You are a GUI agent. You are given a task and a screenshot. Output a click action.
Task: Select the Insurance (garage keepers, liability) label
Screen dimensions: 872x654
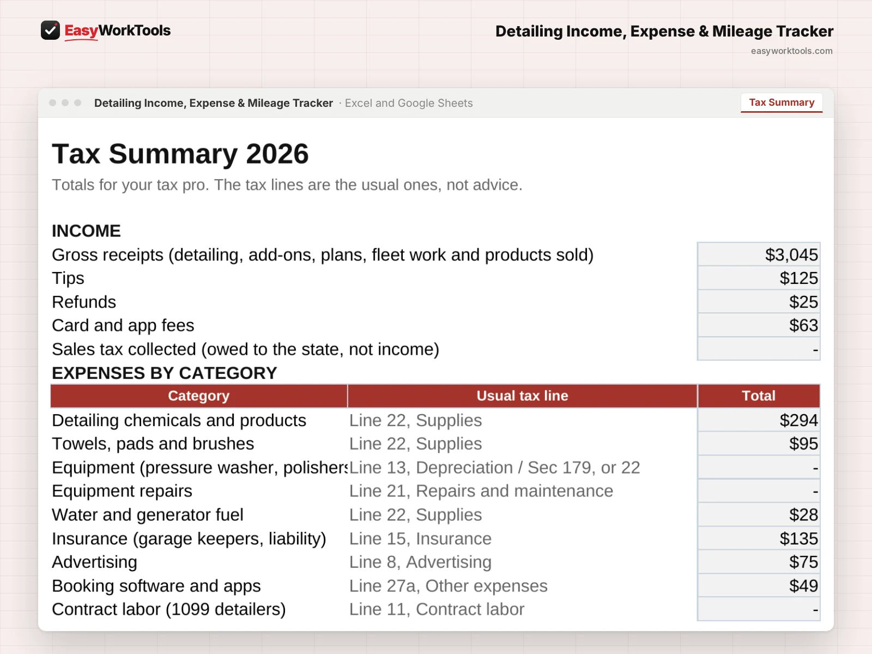point(189,538)
